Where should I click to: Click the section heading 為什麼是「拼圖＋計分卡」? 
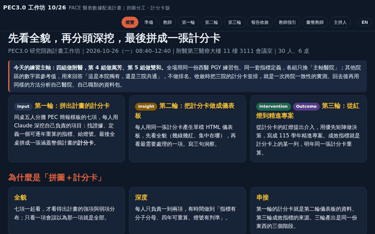tap(55, 178)
